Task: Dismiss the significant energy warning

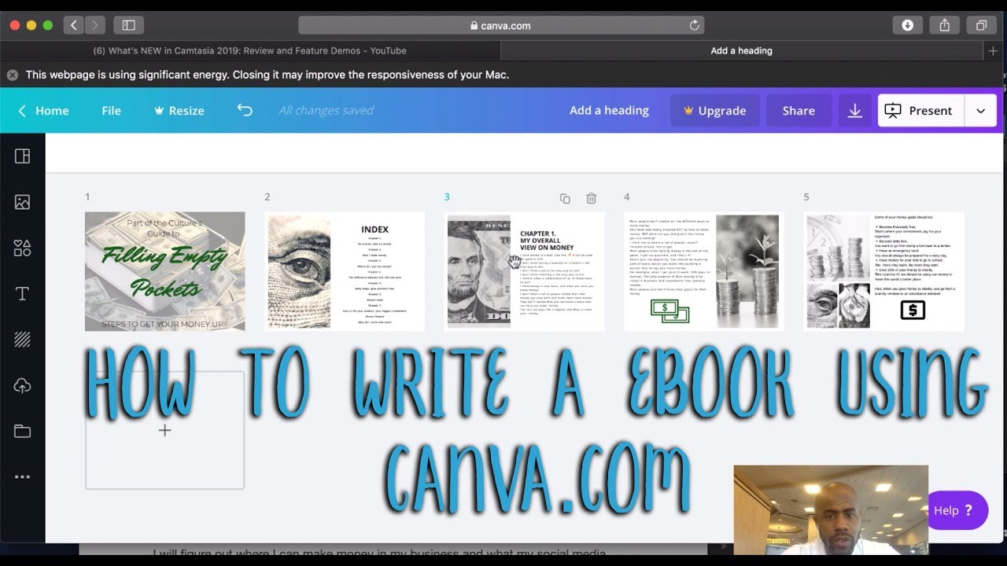Action: (x=13, y=75)
